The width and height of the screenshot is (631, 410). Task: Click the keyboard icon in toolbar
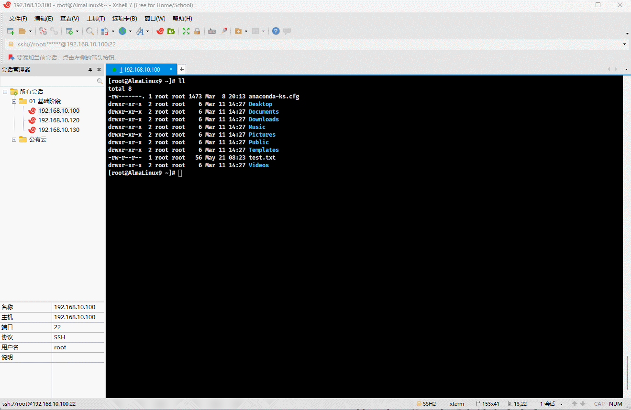(x=212, y=31)
